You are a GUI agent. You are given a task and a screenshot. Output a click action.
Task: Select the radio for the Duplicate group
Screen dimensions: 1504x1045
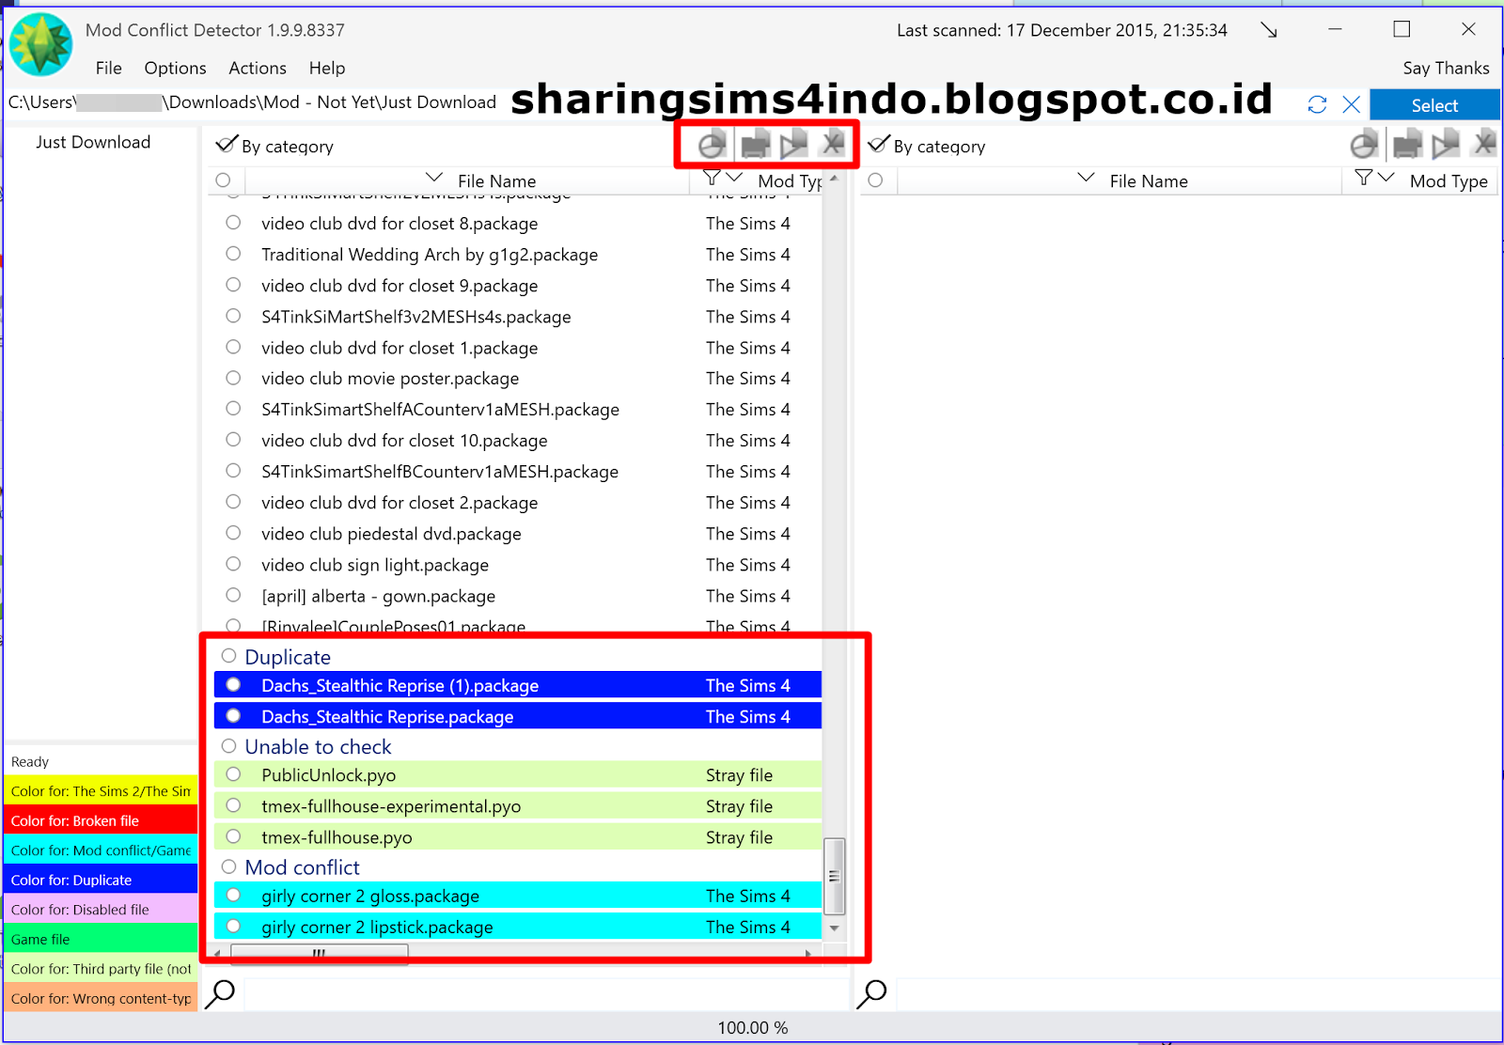[228, 656]
